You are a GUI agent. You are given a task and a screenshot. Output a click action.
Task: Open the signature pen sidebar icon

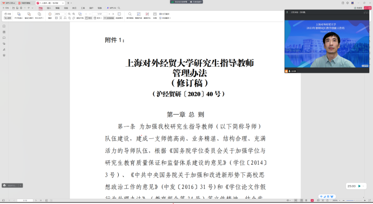pos(4,50)
